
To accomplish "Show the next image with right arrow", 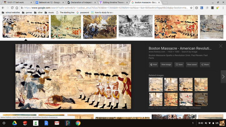I will pos(223,77).
